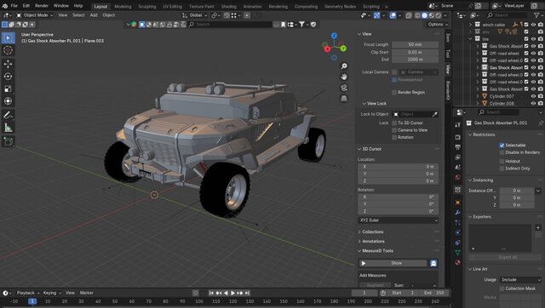Click the Z axis on navigation gizmo
Screen dimensions: 545x308
(x=334, y=36)
